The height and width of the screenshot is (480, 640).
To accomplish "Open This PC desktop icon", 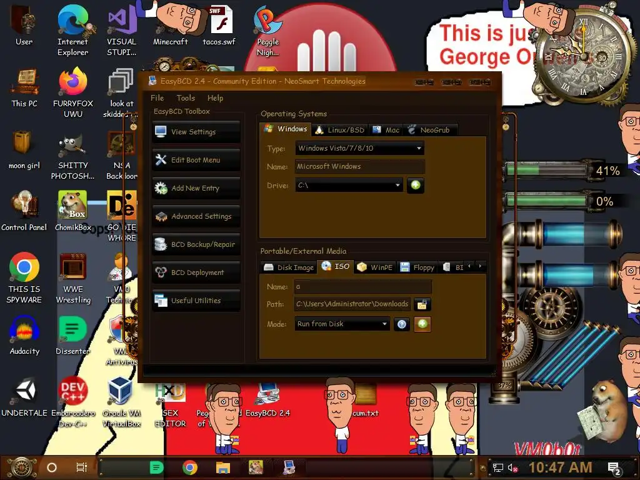I will (x=24, y=87).
